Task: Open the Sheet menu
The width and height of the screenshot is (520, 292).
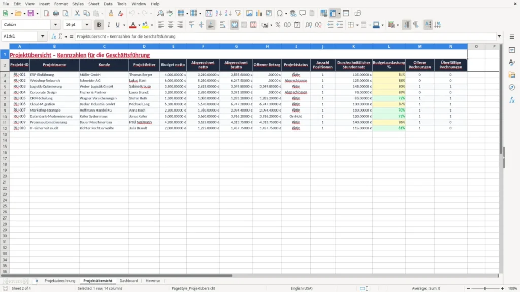Action: 93,4
